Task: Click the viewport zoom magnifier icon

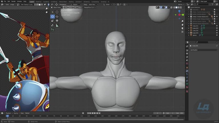Action: pyautogui.click(x=182, y=21)
